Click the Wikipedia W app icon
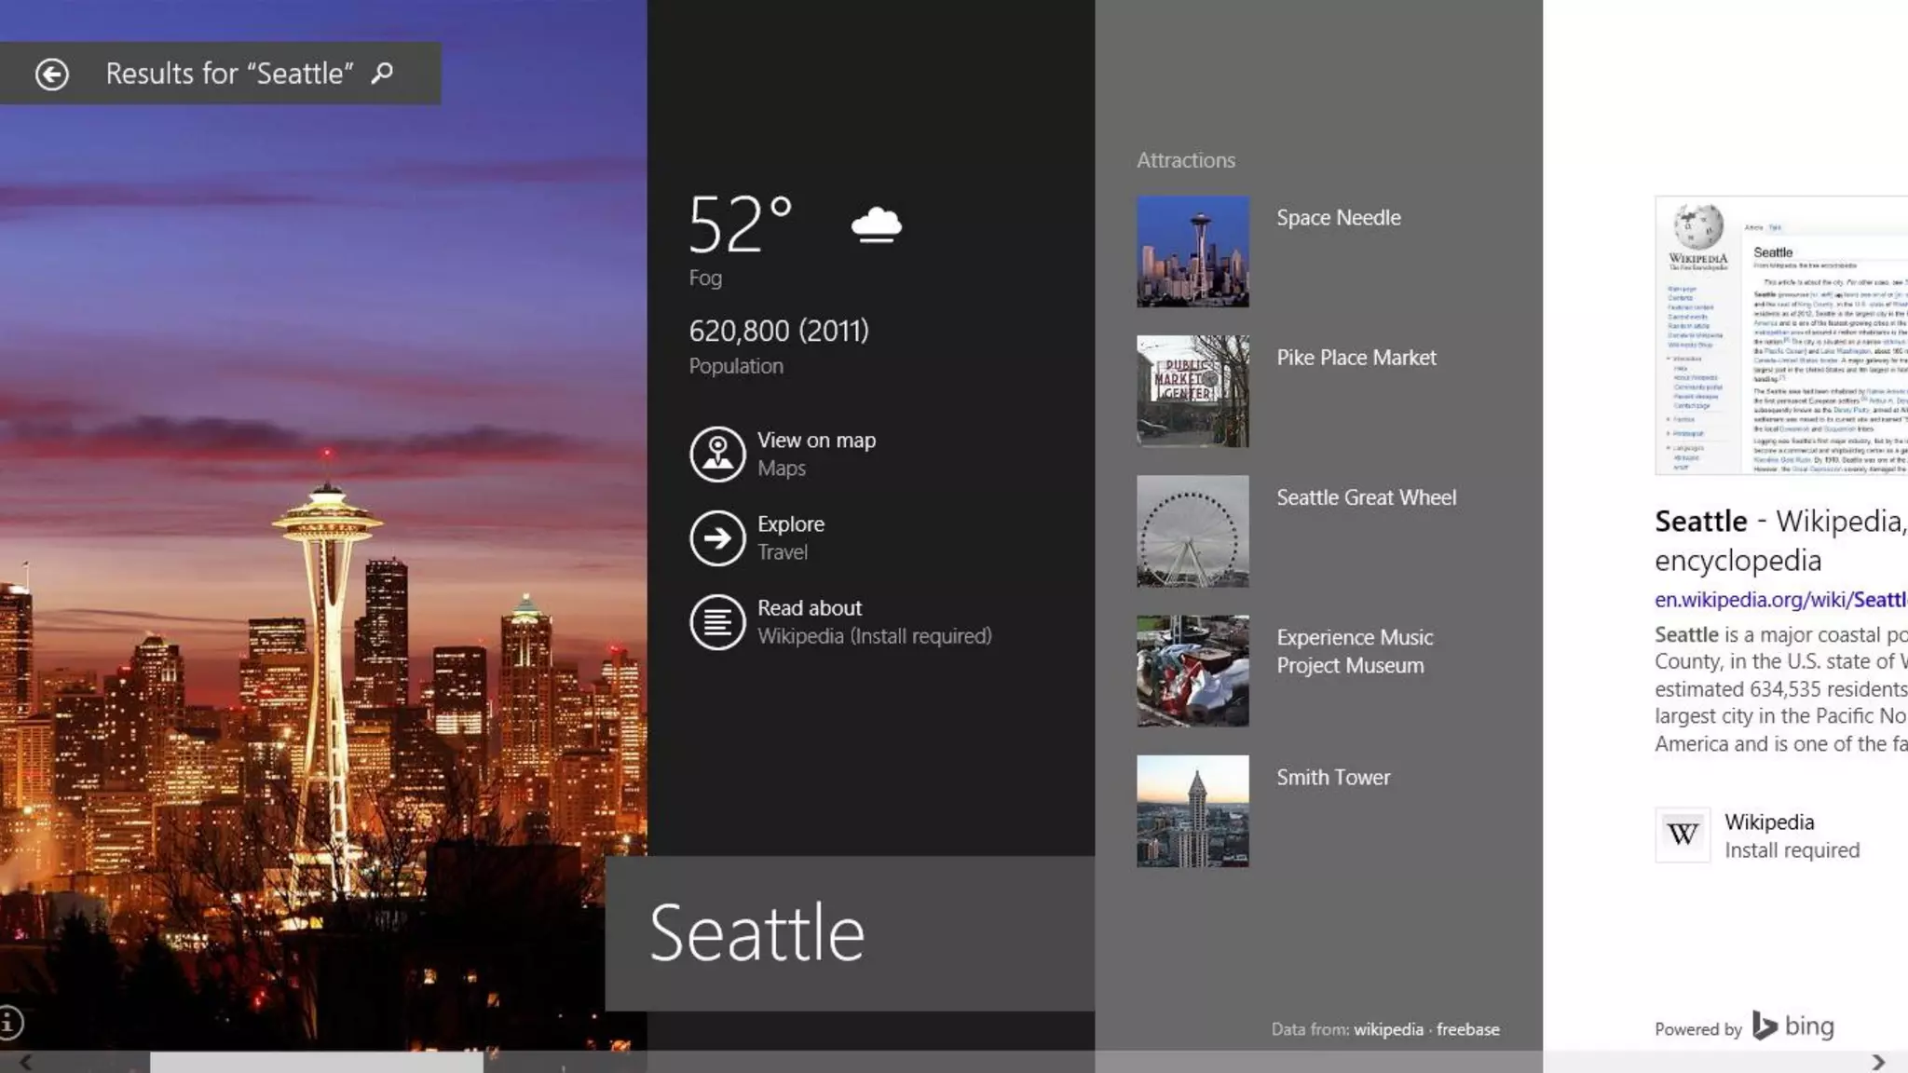 click(1683, 835)
